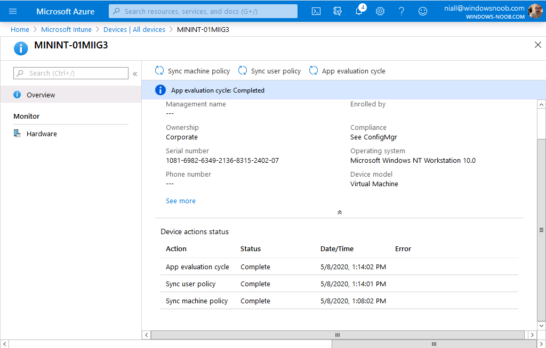Click the outer bottom scrollbar left arrow

coord(4,344)
